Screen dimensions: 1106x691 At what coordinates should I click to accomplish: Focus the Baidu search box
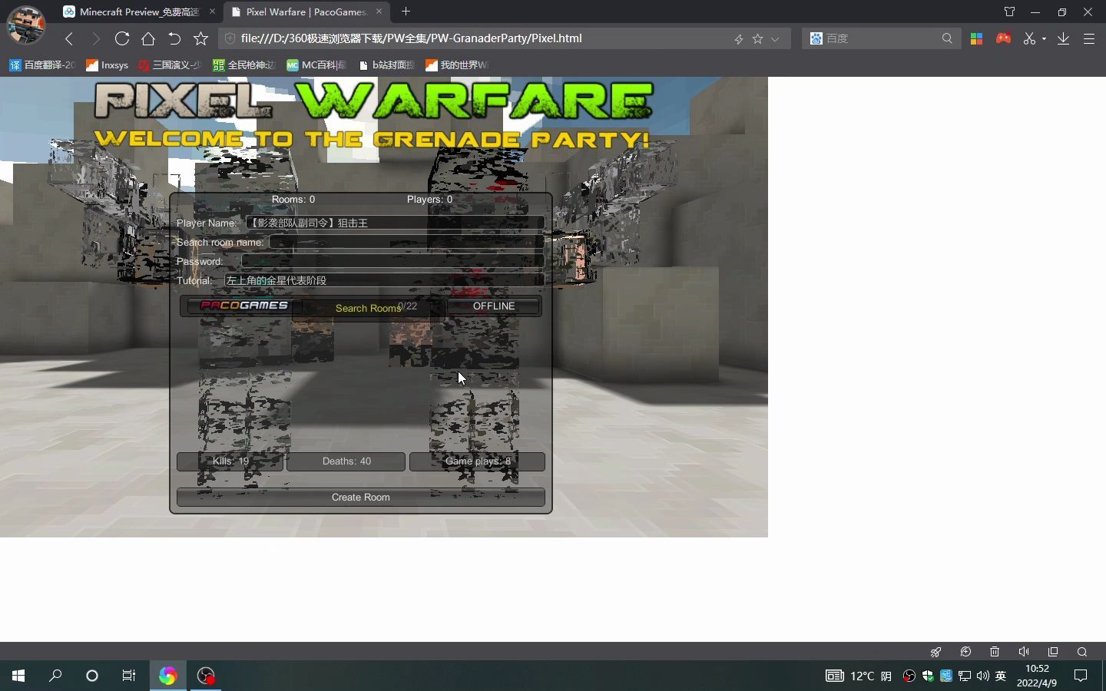(880, 38)
